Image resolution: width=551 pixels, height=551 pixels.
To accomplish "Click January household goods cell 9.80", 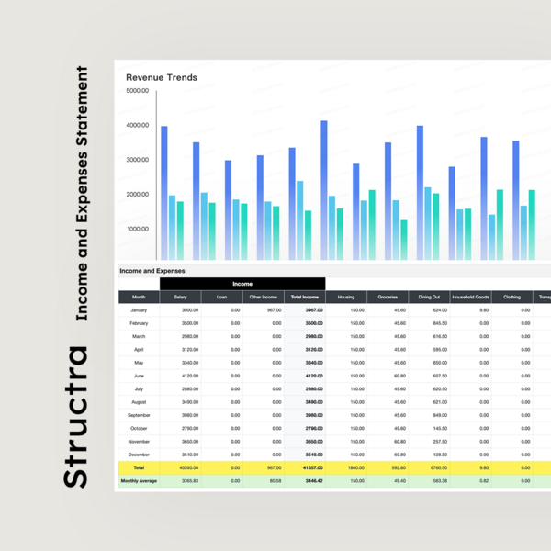I will [470, 310].
